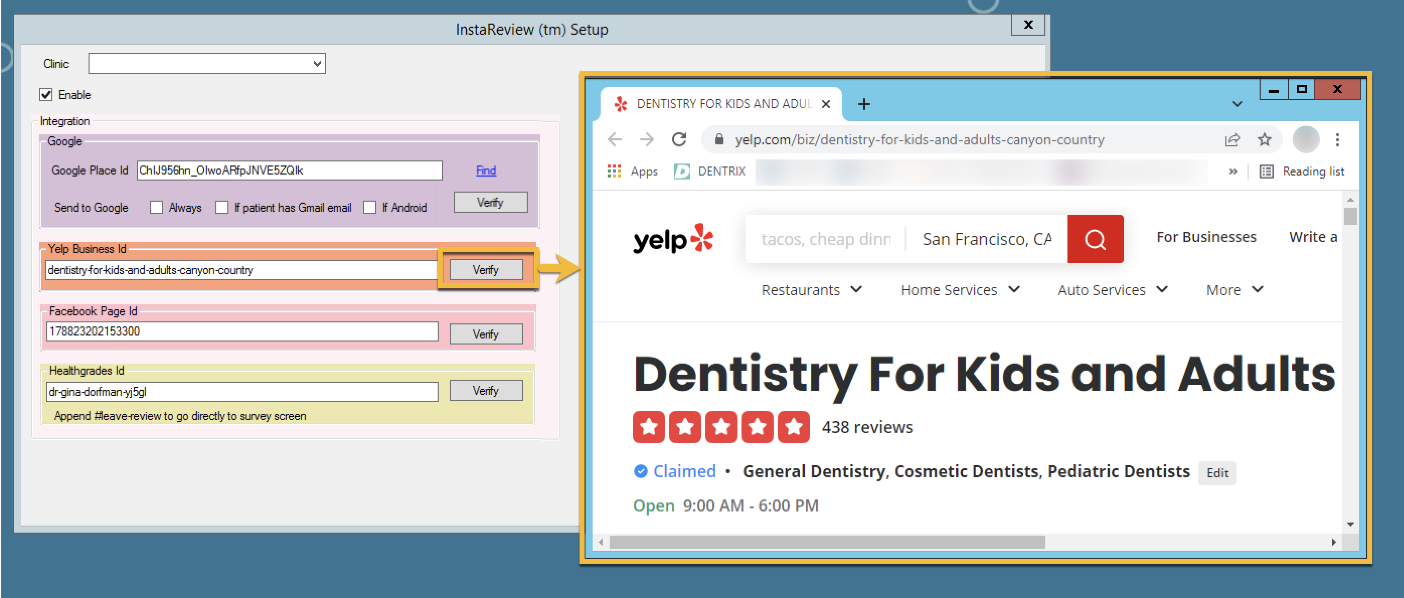Open the Chrome three-dot menu

(x=1337, y=139)
